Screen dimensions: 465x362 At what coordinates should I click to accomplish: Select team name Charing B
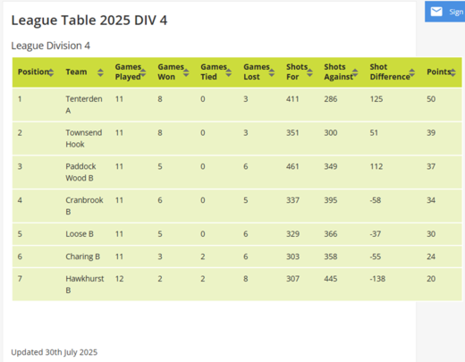pyautogui.click(x=82, y=257)
